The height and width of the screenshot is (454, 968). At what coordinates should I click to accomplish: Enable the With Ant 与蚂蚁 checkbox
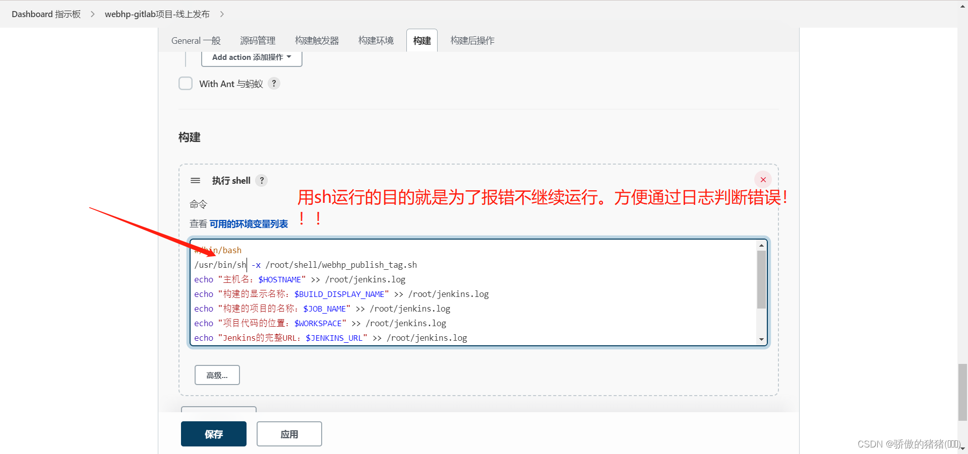point(186,84)
